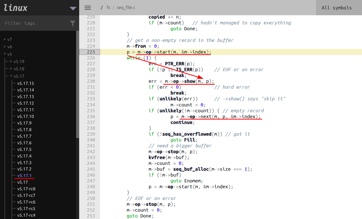
Task: Select version v5.17.15 in the tree
Action: tap(25, 83)
